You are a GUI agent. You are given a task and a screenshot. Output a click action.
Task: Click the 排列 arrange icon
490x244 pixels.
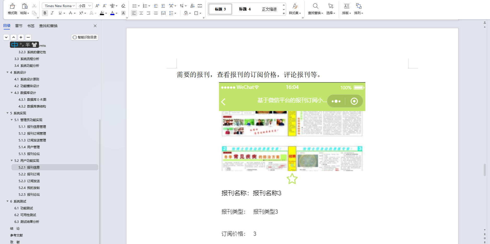(358, 9)
